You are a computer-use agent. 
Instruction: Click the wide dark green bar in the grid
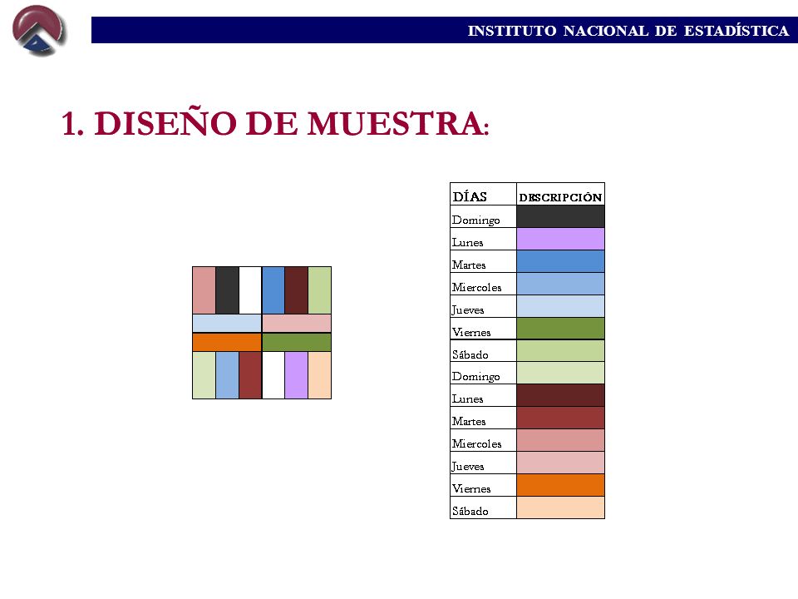coord(297,342)
